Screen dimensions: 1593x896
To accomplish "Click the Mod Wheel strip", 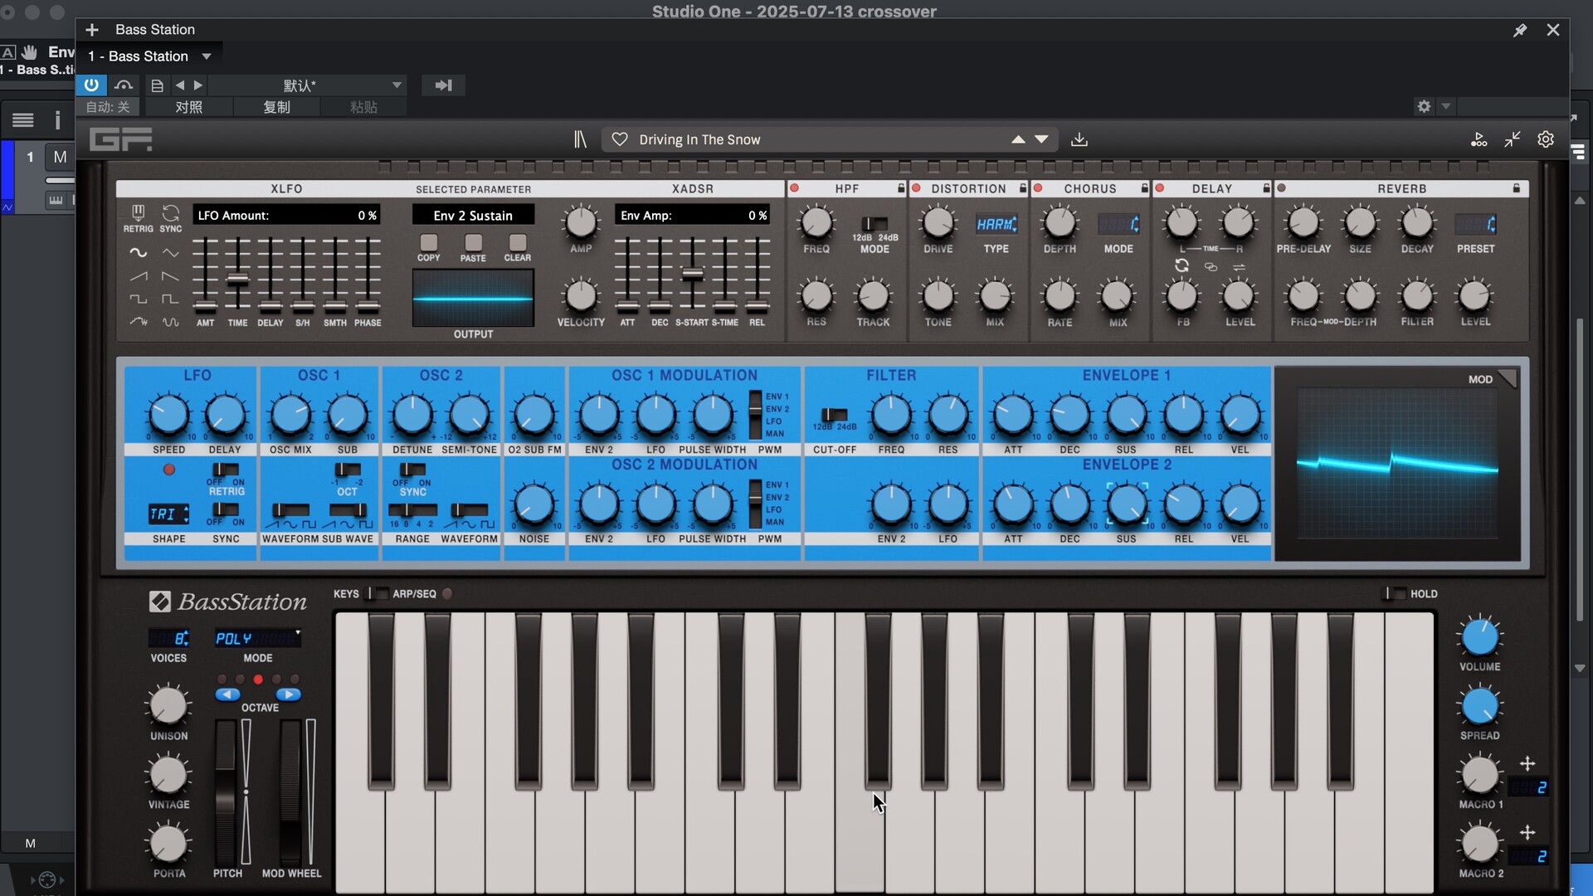I will 291,792.
